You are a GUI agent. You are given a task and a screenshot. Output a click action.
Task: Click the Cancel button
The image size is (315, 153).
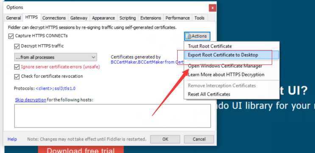click(x=199, y=139)
